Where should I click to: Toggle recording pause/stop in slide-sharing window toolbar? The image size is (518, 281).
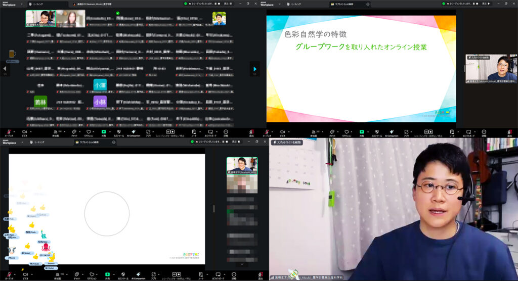(x=429, y=133)
